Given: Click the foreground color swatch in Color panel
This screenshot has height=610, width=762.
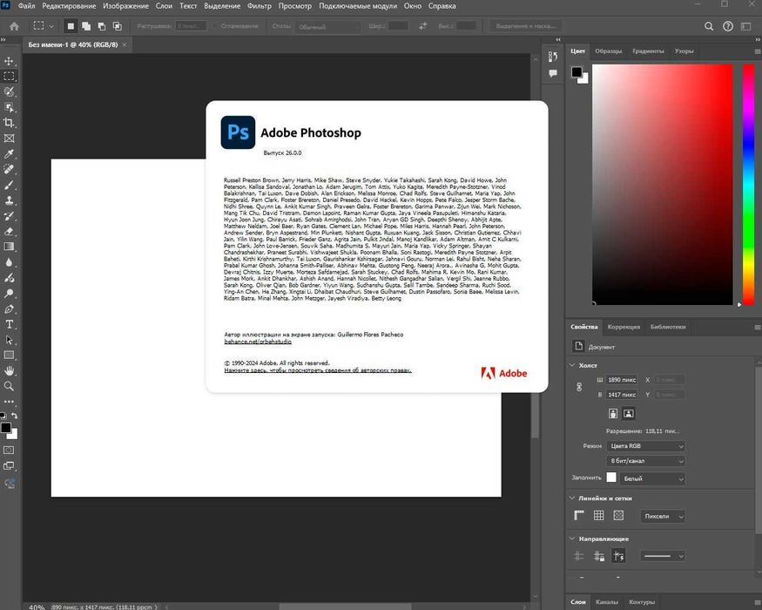Looking at the screenshot, I should 577,72.
